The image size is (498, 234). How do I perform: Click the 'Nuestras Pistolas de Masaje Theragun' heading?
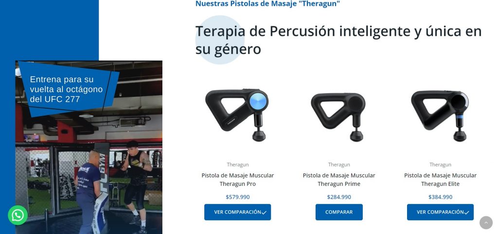[x=267, y=4]
